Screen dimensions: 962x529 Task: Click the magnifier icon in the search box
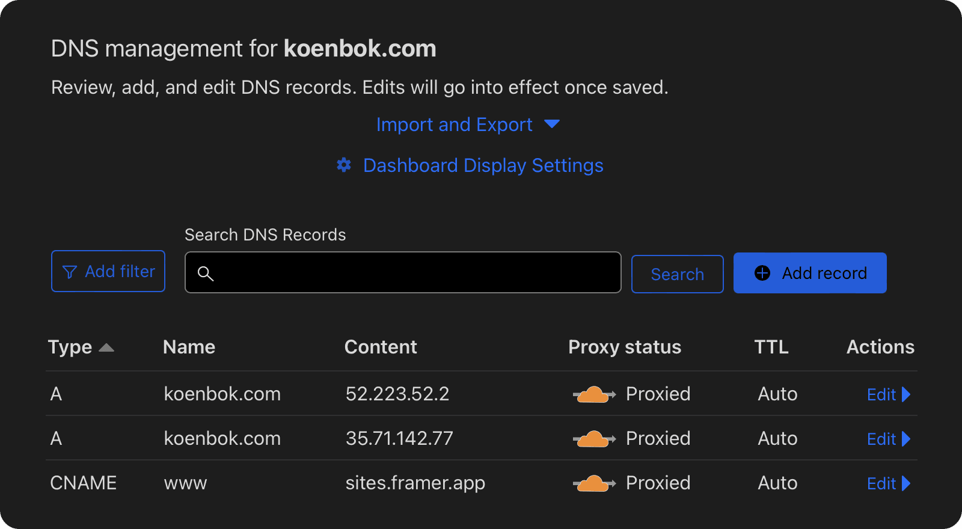(206, 274)
